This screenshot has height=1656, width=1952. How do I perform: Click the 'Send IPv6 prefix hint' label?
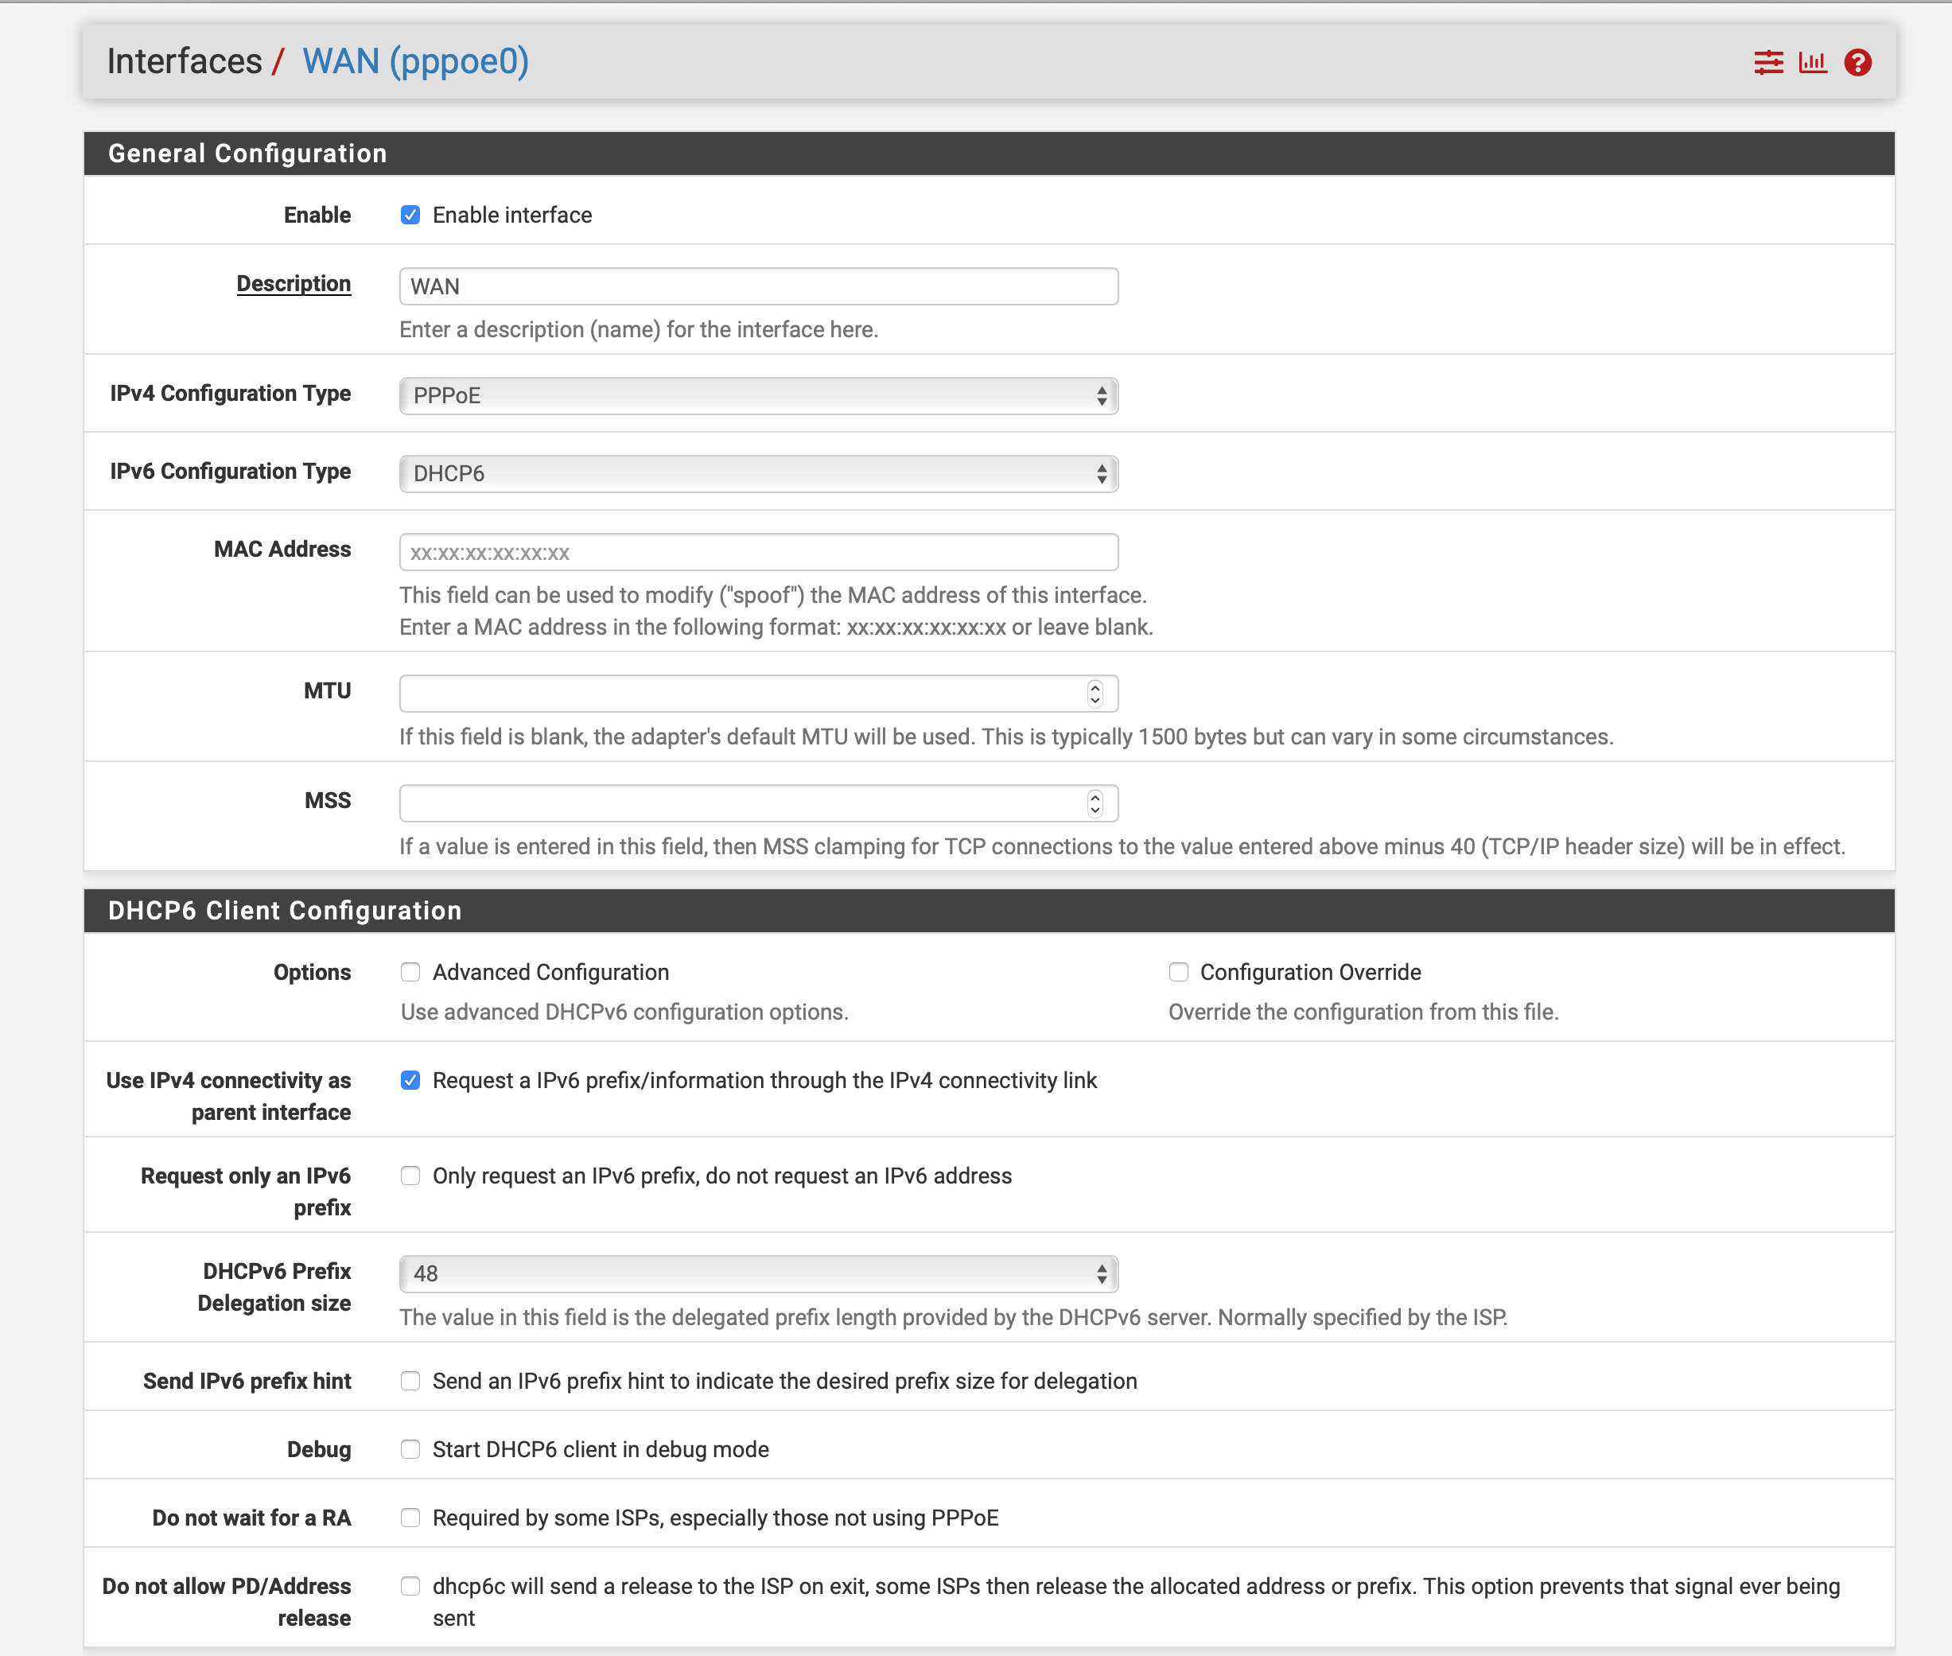pyautogui.click(x=247, y=1381)
